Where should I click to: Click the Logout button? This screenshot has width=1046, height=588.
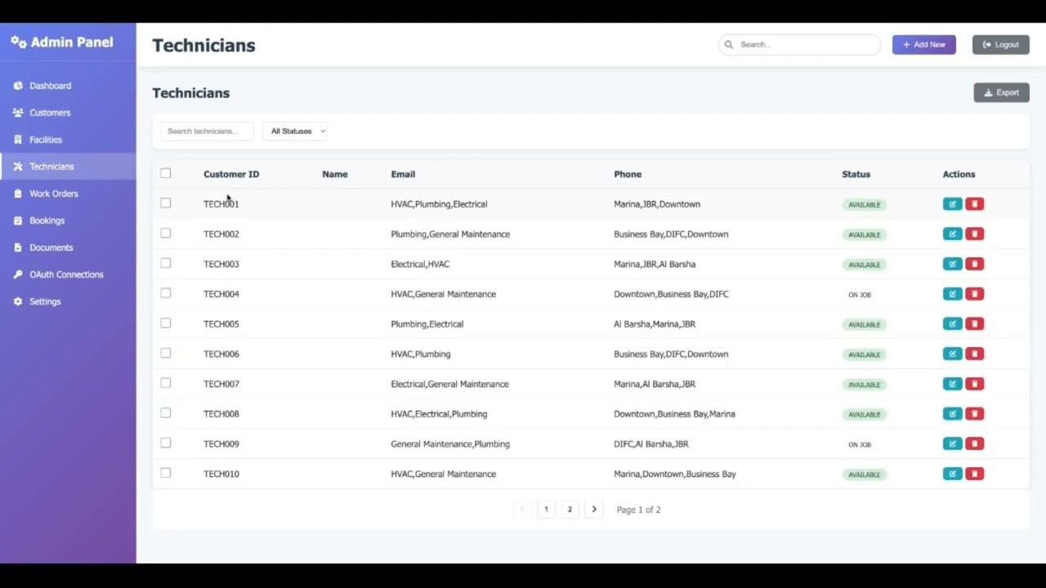click(1001, 45)
